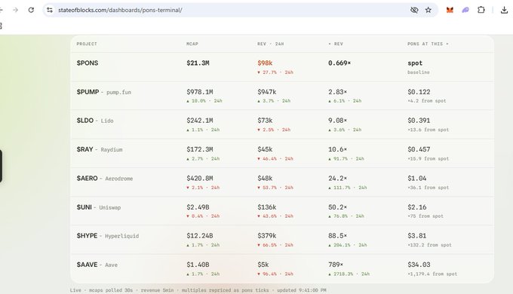Click the $2.49B market cap value
Image resolution: width=513 pixels, height=294 pixels.
coord(198,207)
